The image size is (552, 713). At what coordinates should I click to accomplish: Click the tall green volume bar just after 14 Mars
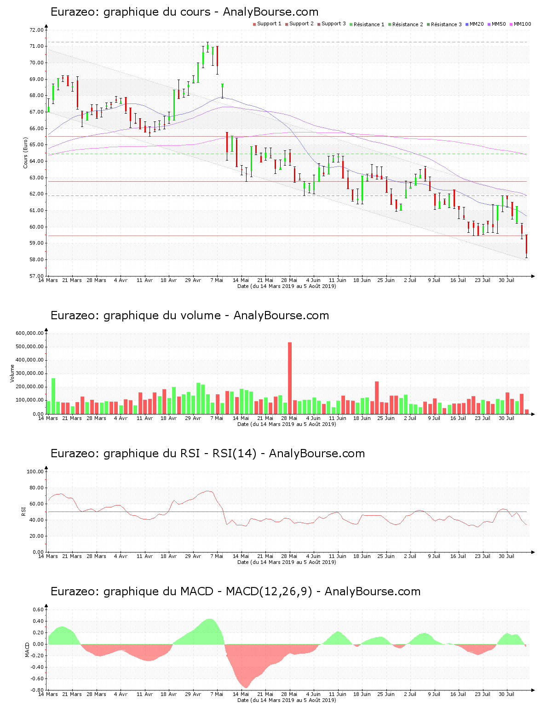tap(53, 396)
